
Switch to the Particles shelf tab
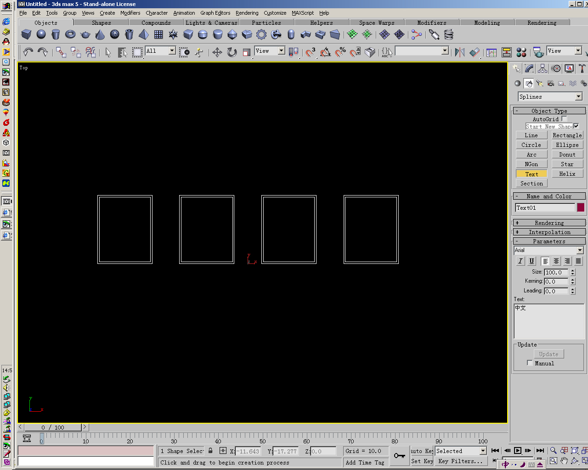(x=266, y=22)
